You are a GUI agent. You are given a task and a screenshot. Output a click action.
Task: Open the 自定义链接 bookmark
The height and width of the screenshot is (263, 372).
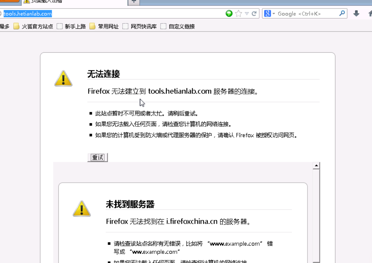pos(177,26)
